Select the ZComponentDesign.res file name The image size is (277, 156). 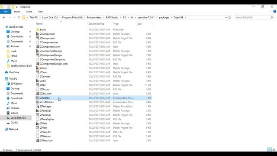click(x=53, y=59)
